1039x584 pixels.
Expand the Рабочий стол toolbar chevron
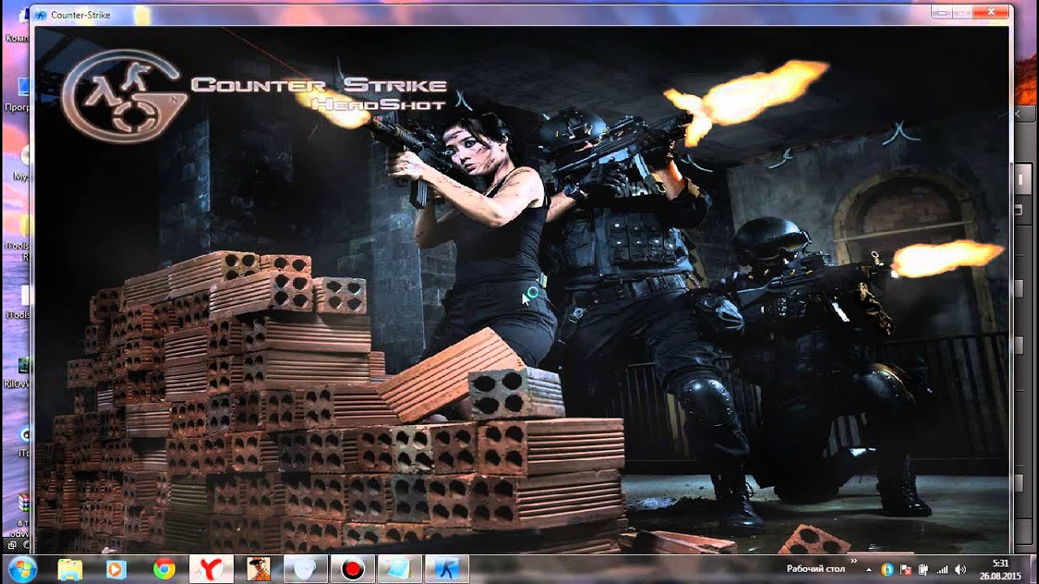(854, 561)
